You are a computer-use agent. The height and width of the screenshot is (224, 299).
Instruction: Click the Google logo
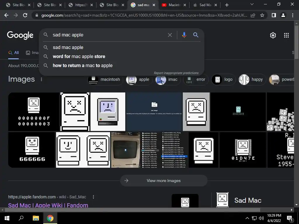(20, 35)
